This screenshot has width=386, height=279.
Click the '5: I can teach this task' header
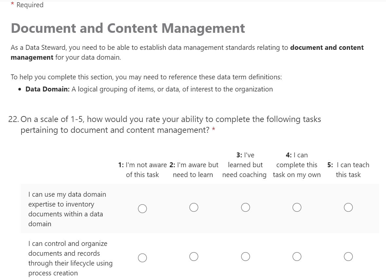point(348,170)
